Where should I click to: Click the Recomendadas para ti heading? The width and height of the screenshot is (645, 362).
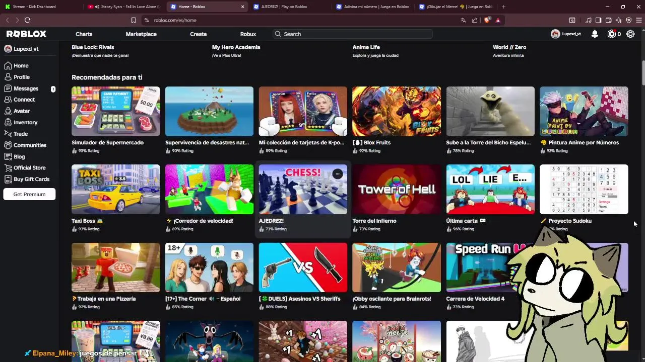107,77
